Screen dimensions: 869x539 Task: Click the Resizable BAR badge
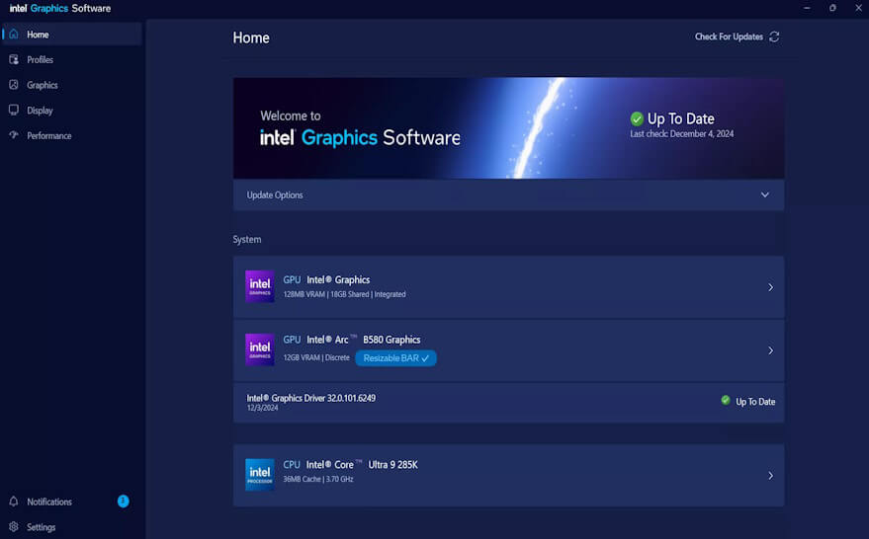(x=395, y=358)
